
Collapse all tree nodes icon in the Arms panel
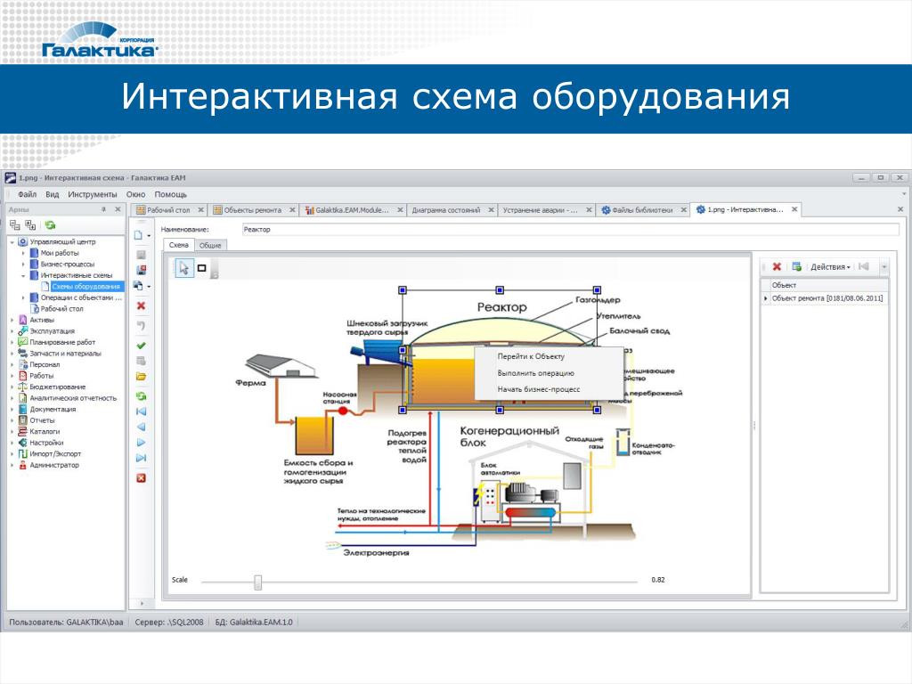[14, 225]
